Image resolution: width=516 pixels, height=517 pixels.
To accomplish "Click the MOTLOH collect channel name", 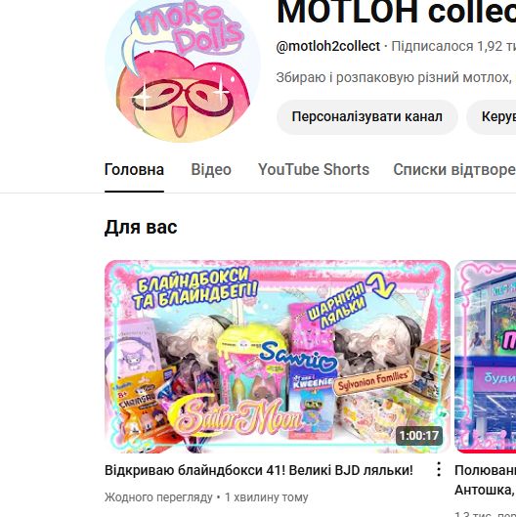I will [396, 12].
